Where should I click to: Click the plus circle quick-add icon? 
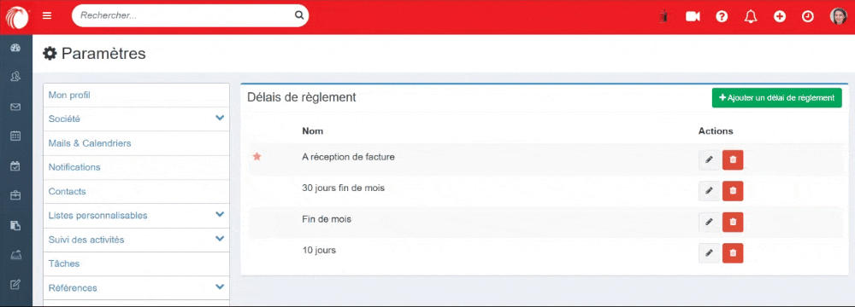780,16
